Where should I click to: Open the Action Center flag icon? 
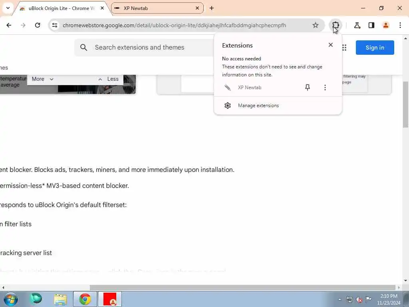tap(368, 299)
